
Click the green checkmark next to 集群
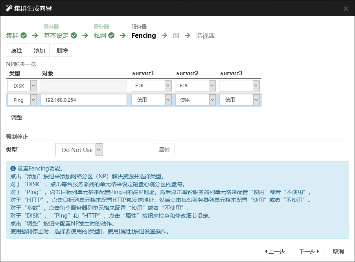(24, 36)
